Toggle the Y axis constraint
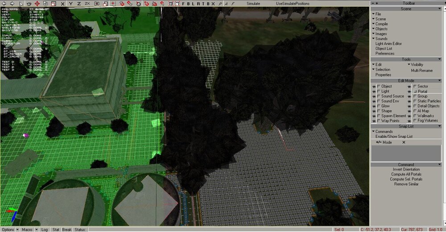The width and height of the screenshot is (446, 232). coord(71,4)
